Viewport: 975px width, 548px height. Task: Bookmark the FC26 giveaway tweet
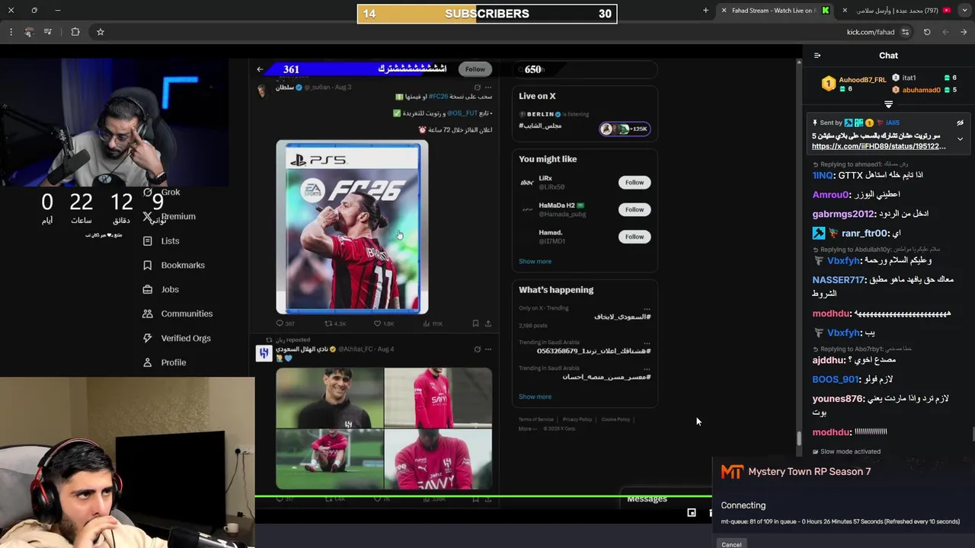[475, 323]
